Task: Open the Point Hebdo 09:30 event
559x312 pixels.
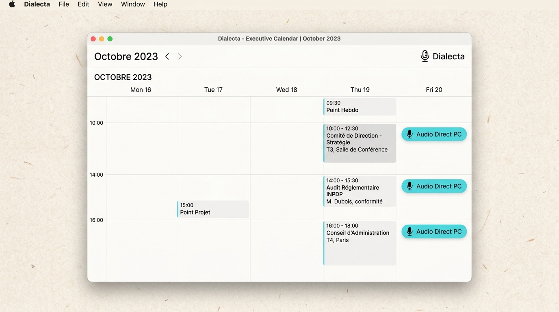Action: (x=360, y=107)
